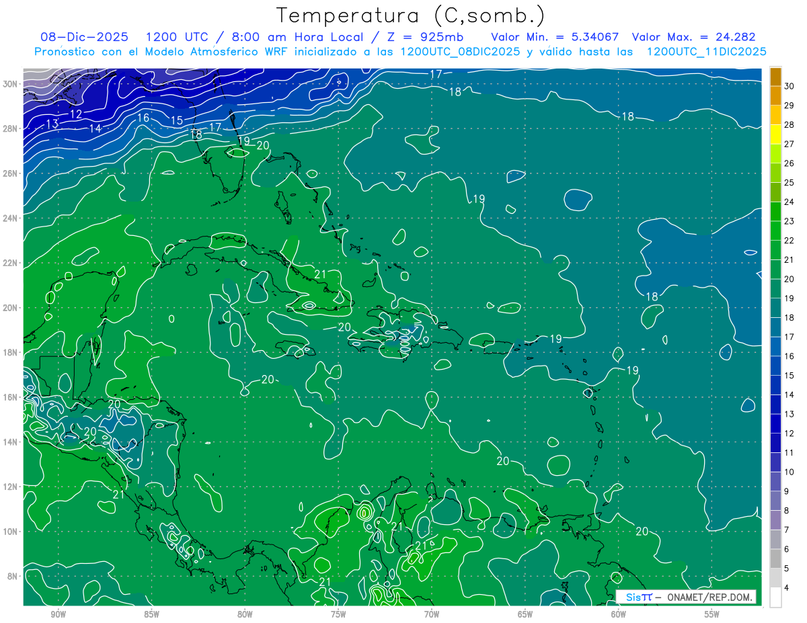Click the "14" contour label on the map
This screenshot has width=807, height=623.
pos(95,128)
